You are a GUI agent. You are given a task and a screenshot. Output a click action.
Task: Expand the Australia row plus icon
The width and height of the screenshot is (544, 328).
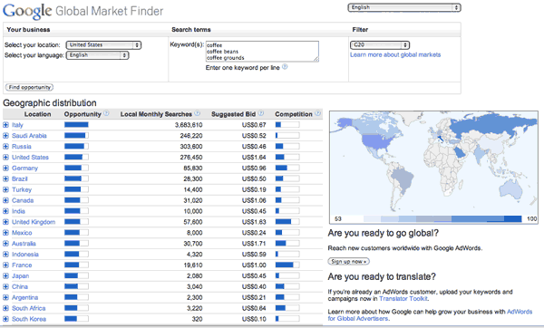5,243
